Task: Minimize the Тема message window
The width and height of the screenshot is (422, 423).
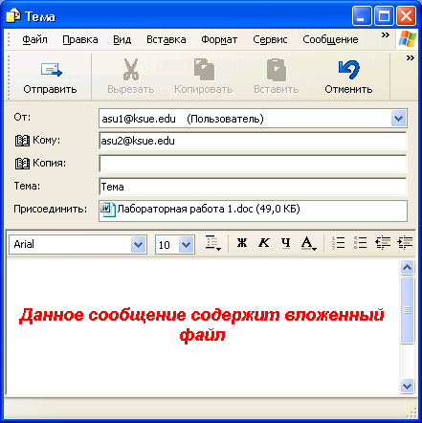Action: (x=362, y=16)
